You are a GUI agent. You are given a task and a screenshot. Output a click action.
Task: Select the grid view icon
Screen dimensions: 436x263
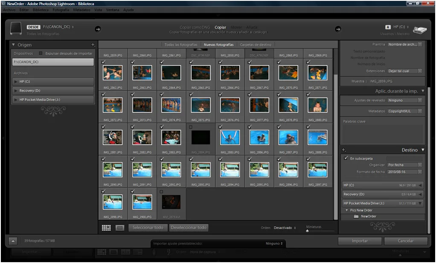106,228
